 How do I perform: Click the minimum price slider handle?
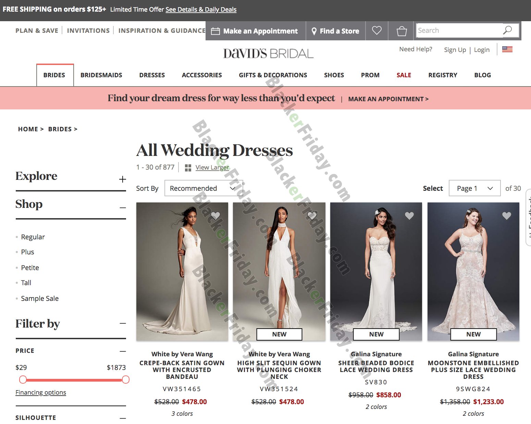[23, 380]
